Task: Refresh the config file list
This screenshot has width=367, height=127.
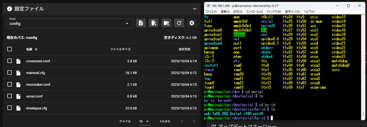Action: (x=179, y=23)
